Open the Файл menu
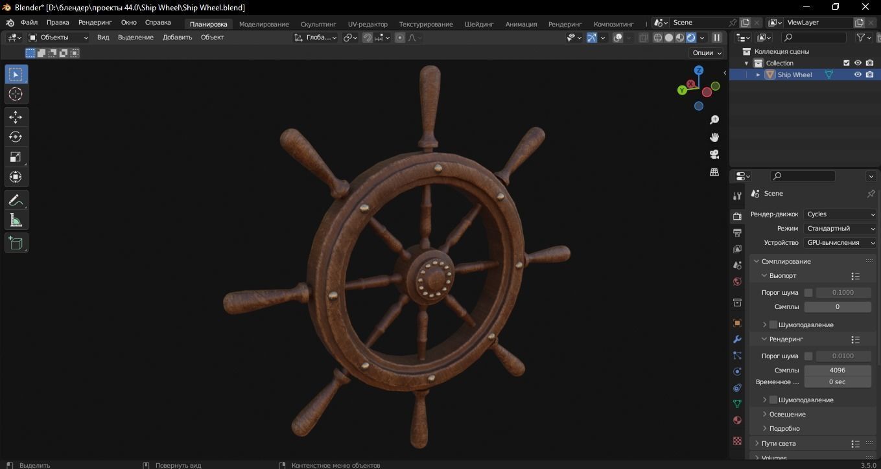This screenshot has height=469, width=881. (x=29, y=22)
